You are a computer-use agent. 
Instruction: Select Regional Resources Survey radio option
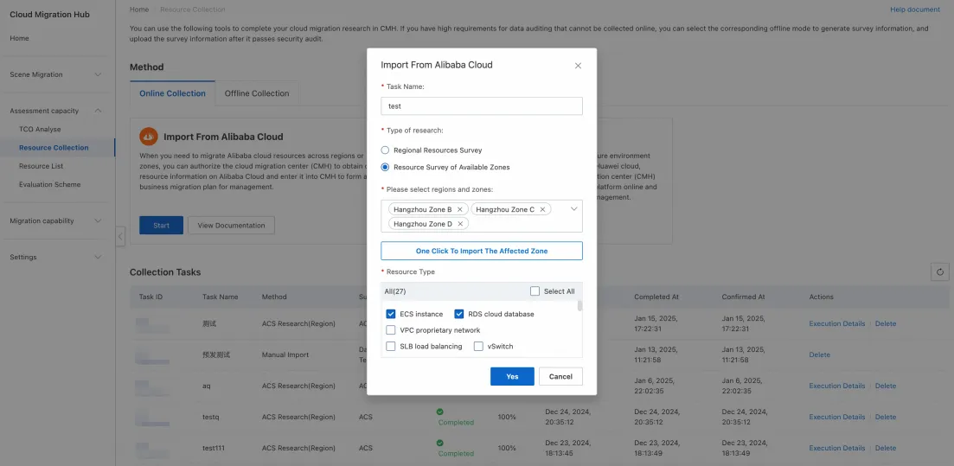(386, 150)
